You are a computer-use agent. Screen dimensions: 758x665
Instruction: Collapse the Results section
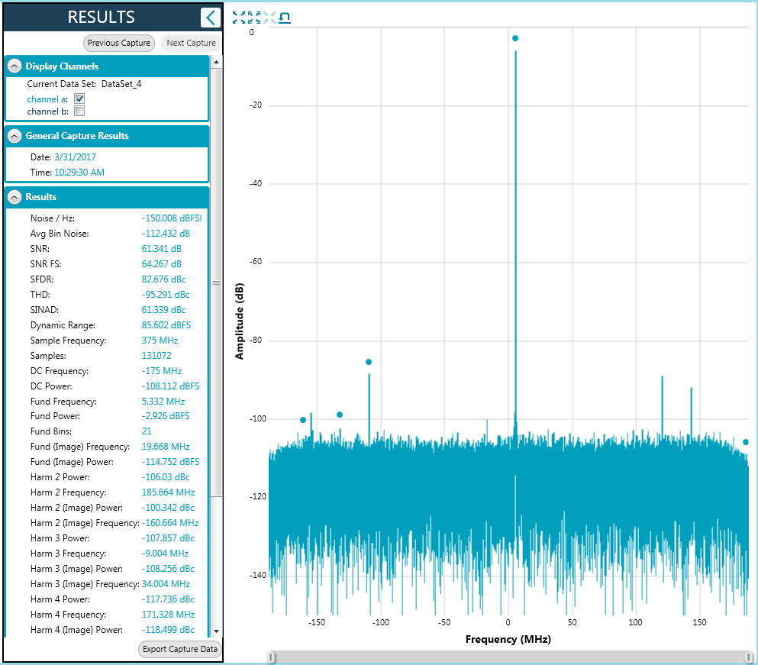coord(15,197)
